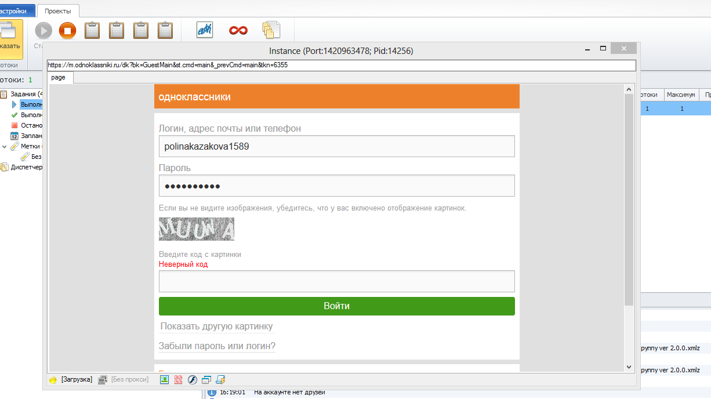Click the proxy computers icon in status bar
Screen dimensions: 711x399
[x=103, y=380]
